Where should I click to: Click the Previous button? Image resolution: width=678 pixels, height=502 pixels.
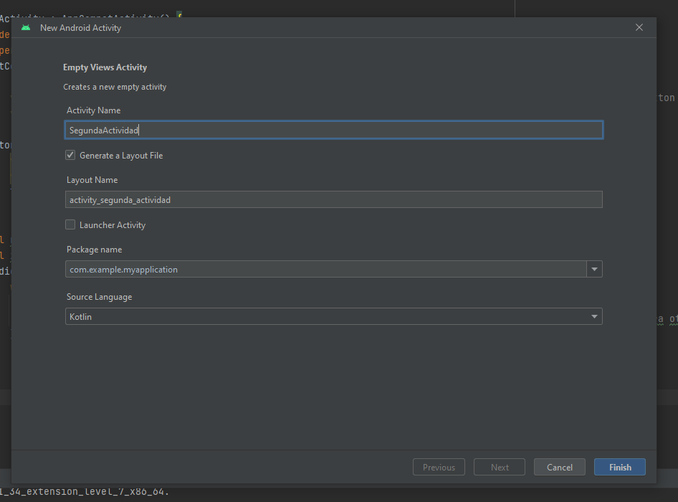click(439, 467)
